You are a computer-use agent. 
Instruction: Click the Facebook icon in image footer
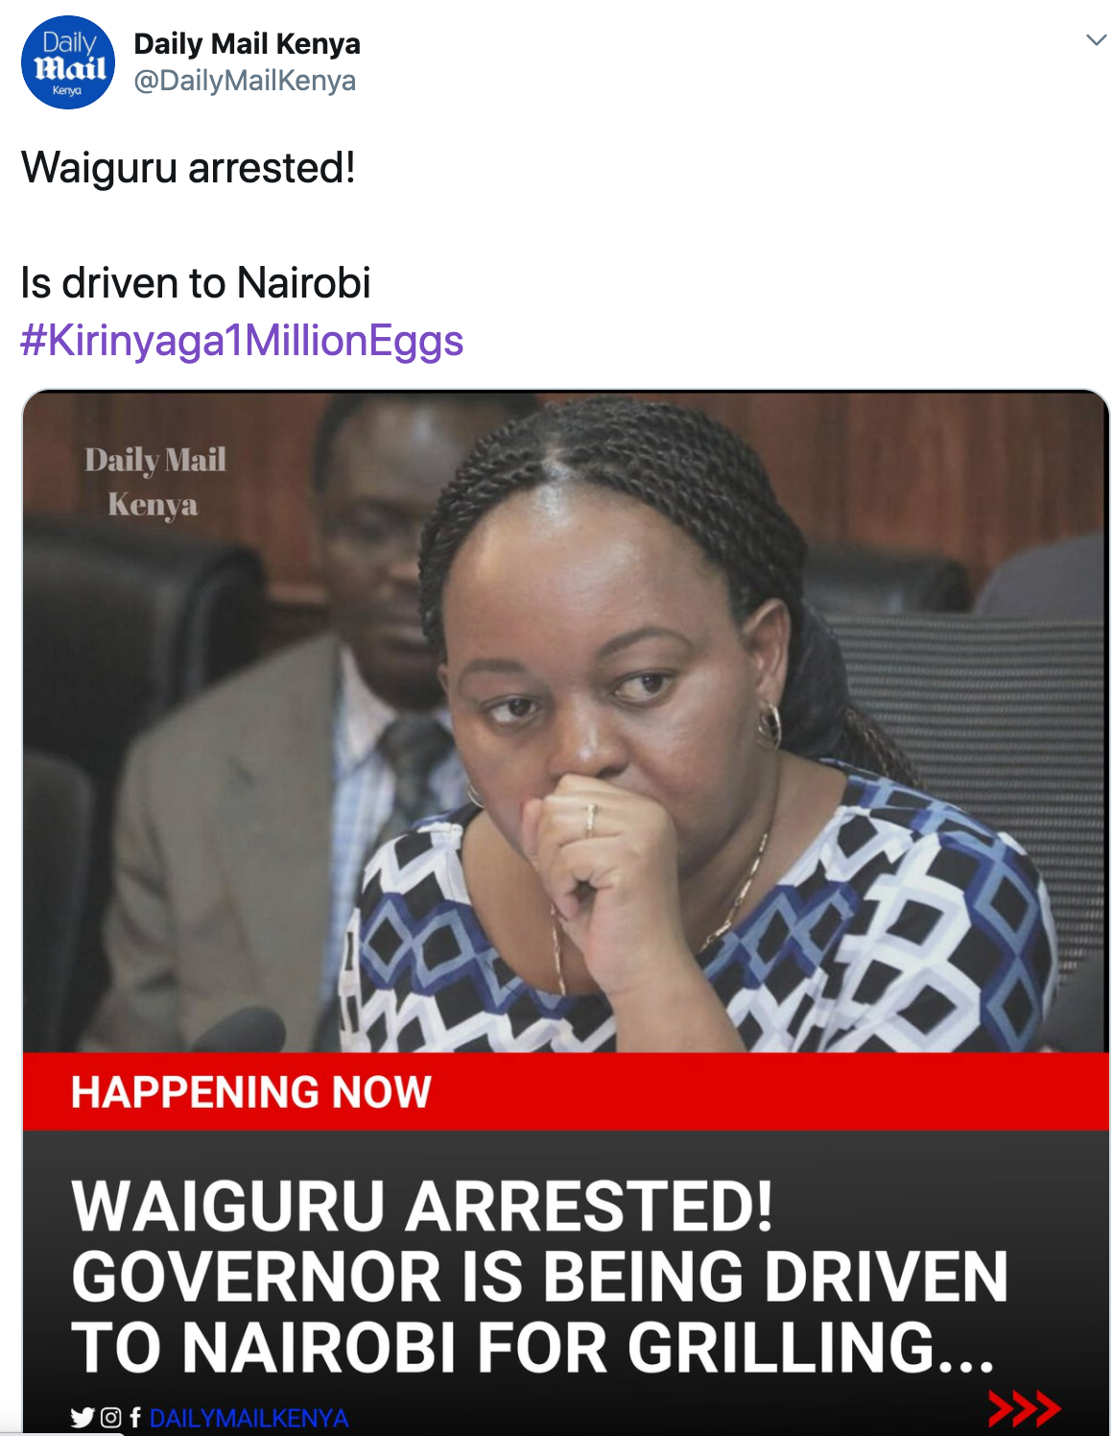pos(135,1417)
